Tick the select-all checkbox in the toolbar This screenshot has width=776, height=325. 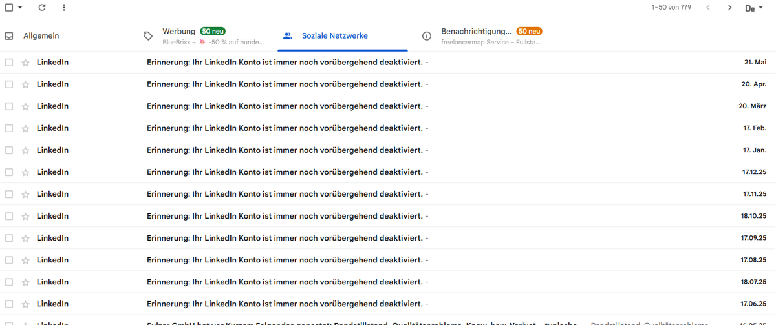pos(9,8)
